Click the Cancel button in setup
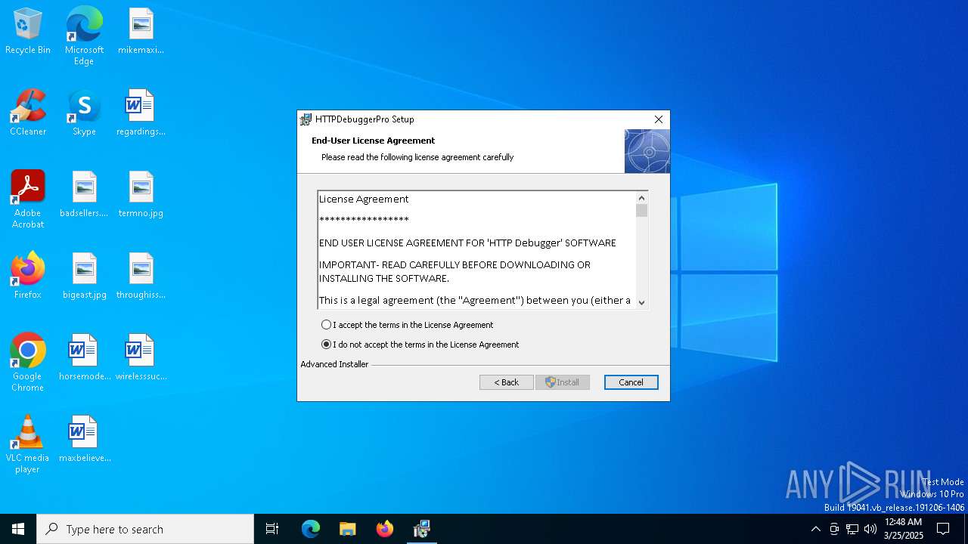This screenshot has width=968, height=544. (631, 382)
